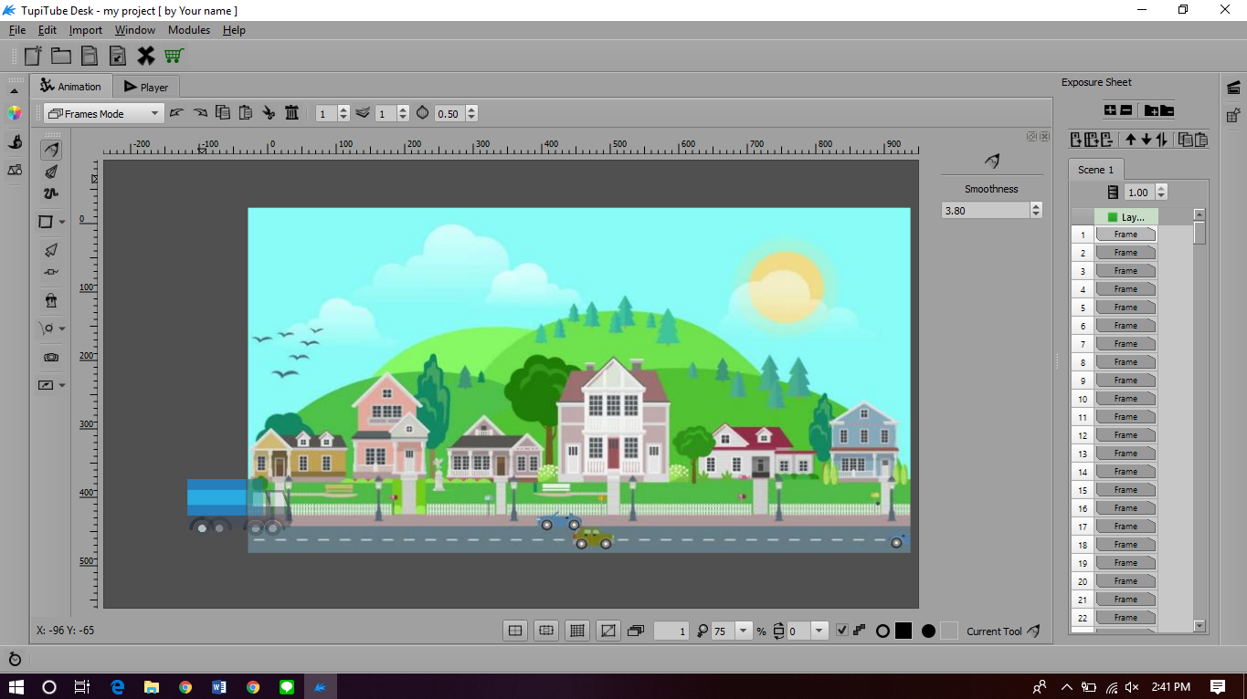Click the Fill bucket tool
This screenshot has width=1247, height=699.
[x=51, y=300]
